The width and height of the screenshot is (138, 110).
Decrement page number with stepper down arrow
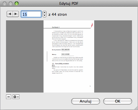click(44, 15)
